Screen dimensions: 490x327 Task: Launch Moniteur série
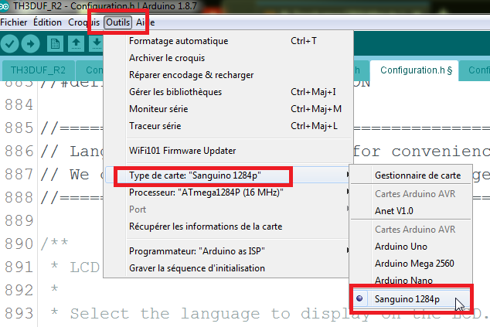228,109
